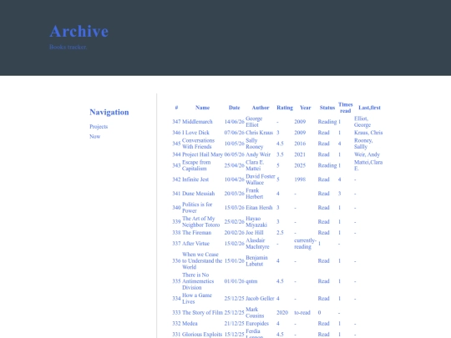Click date 14/06/26 for Middlemarch
This screenshot has height=338, width=451.
click(x=234, y=122)
